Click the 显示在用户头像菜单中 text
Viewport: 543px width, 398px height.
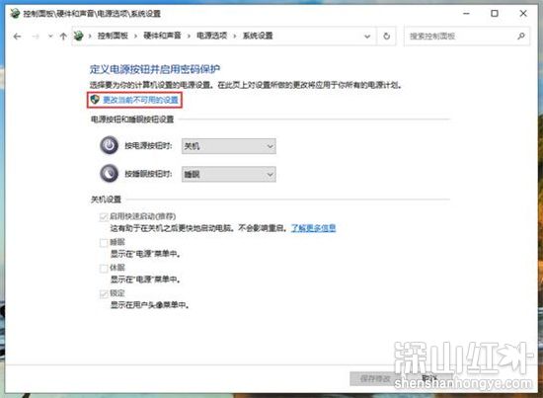149,305
